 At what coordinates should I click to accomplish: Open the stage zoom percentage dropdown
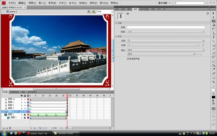(x=112, y=12)
